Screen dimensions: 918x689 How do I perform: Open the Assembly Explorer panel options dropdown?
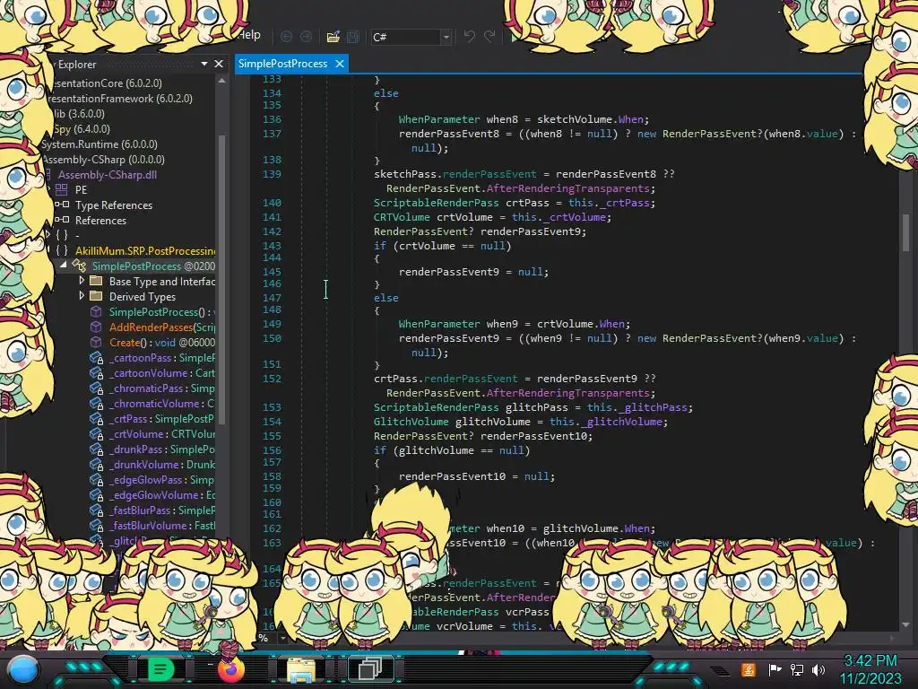pos(204,64)
